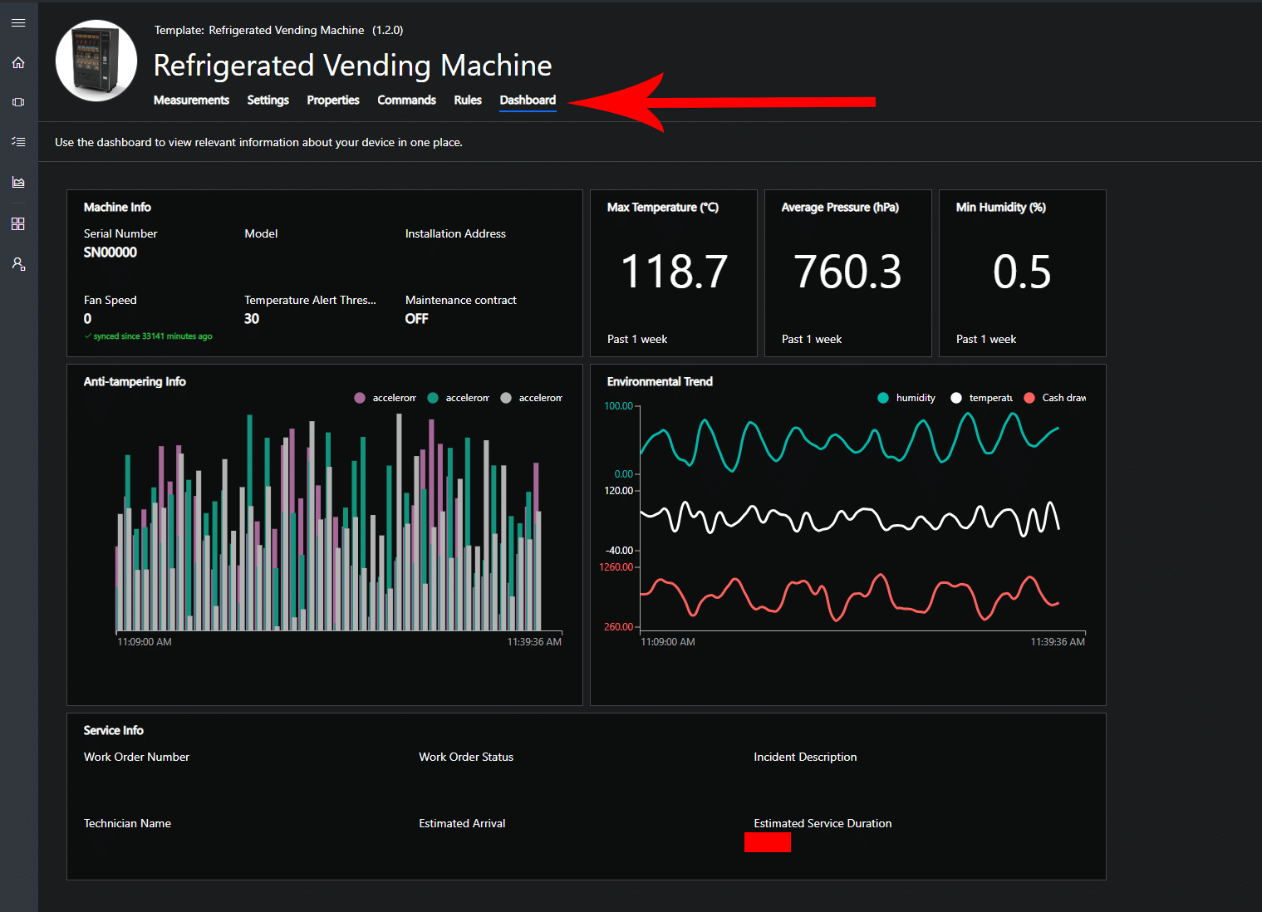Click the Estimated Service Duration label
The image size is (1262, 912).
[x=823, y=823]
